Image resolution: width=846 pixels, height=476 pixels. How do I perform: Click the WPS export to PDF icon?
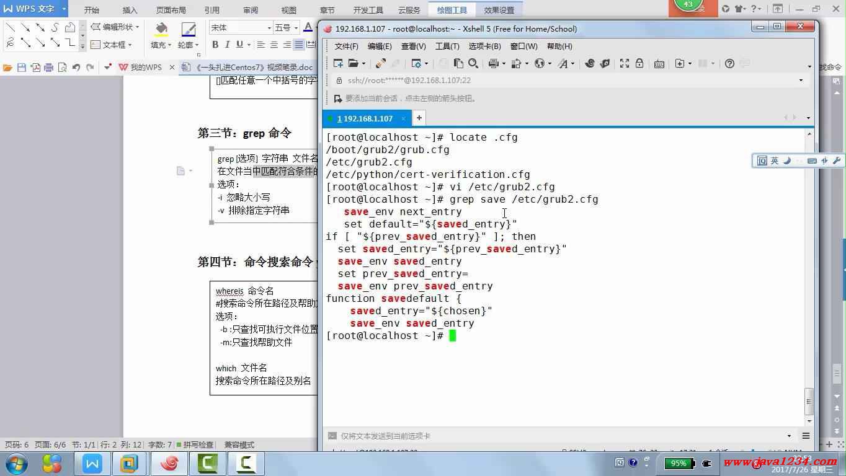35,68
